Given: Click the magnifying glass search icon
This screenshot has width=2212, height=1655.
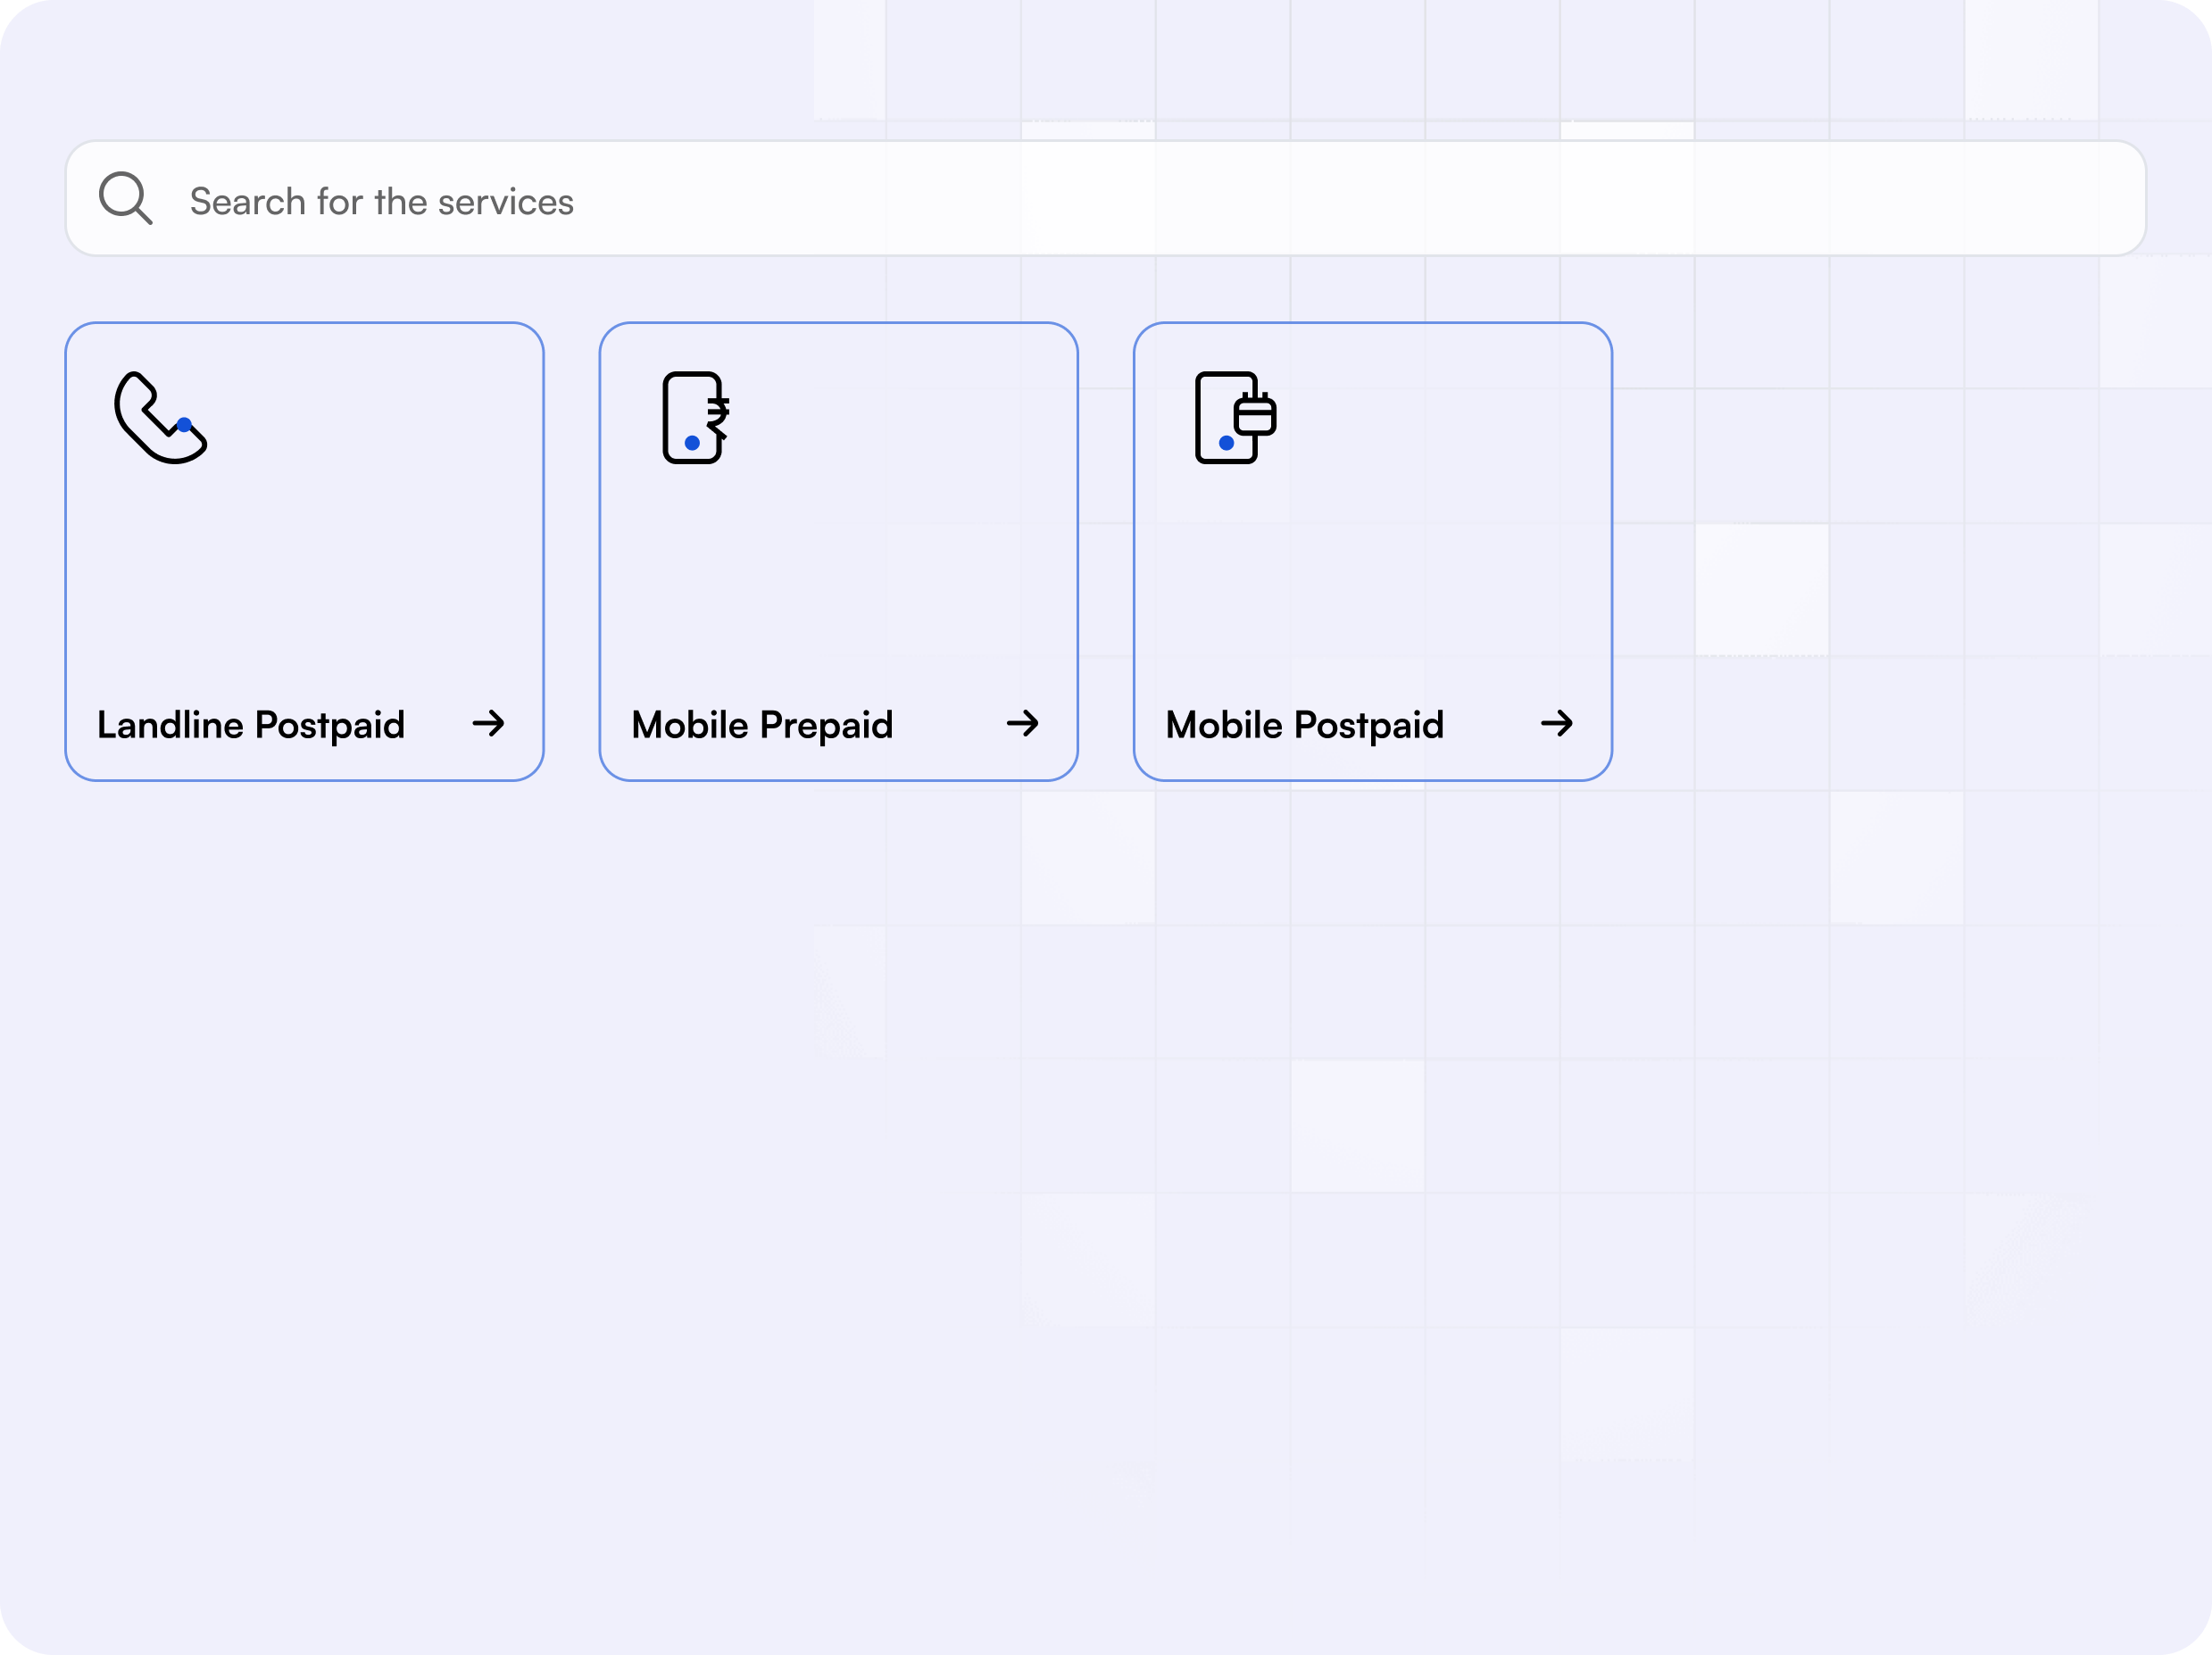Looking at the screenshot, I should [x=126, y=198].
